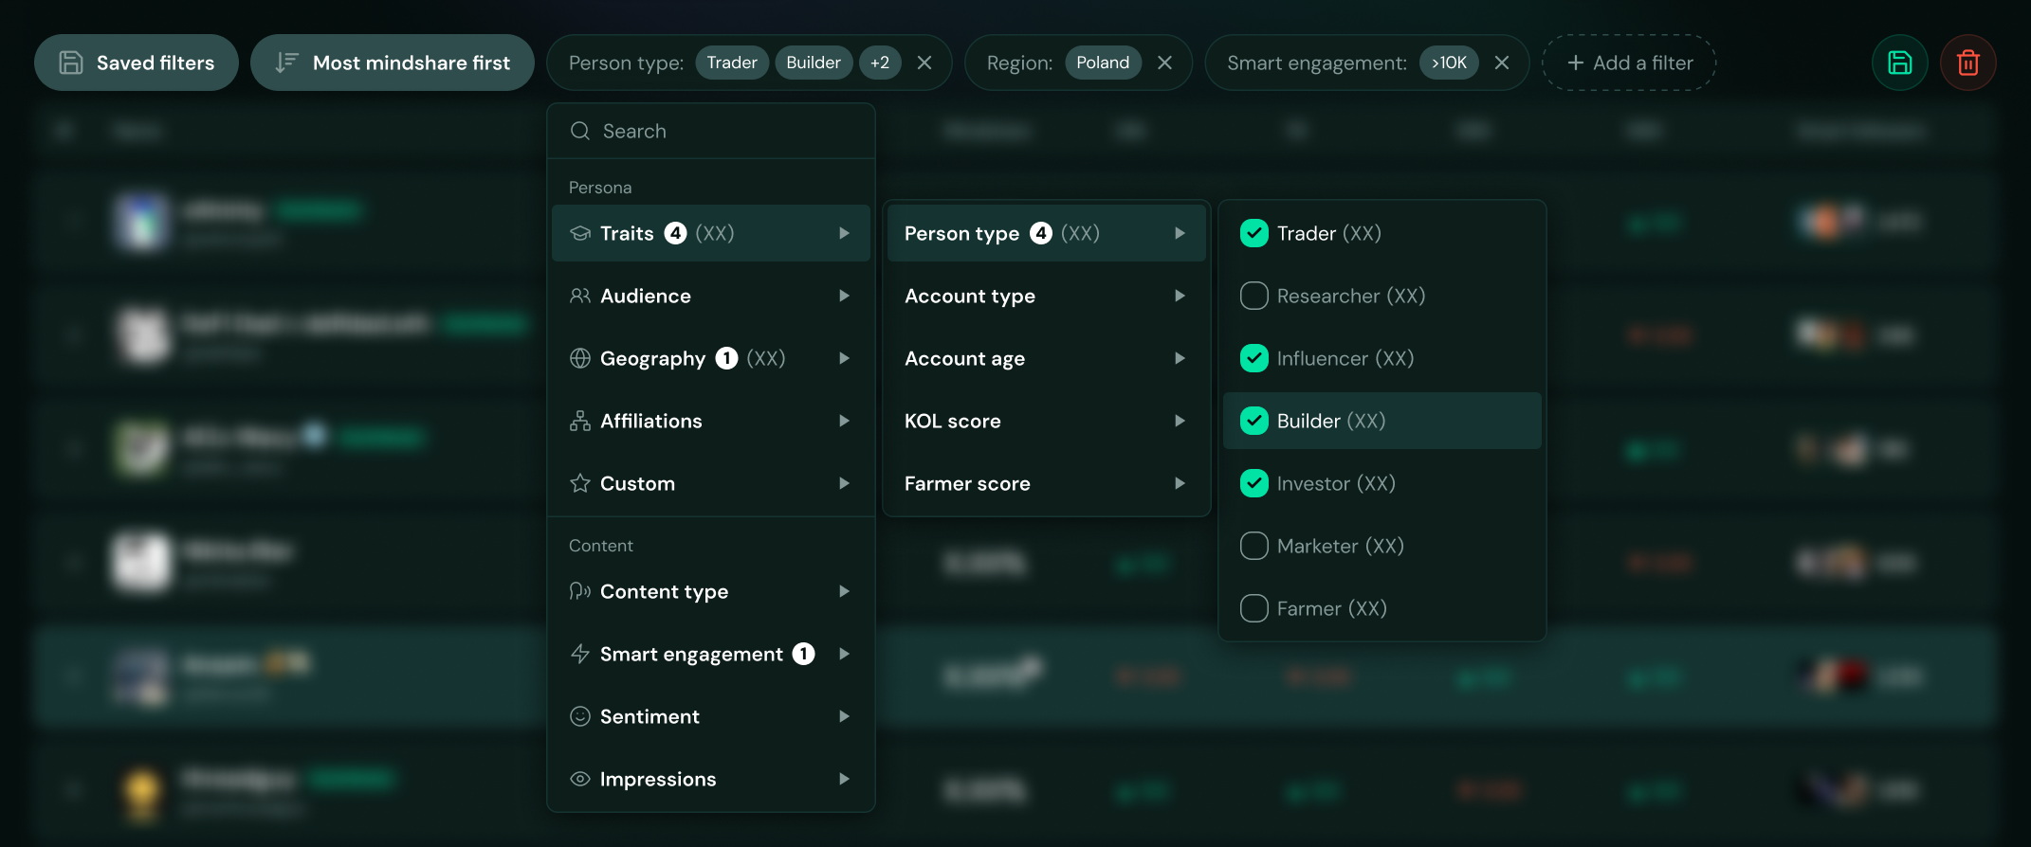The height and width of the screenshot is (847, 2031).
Task: Check the Marketer checkbox
Action: point(1254,546)
